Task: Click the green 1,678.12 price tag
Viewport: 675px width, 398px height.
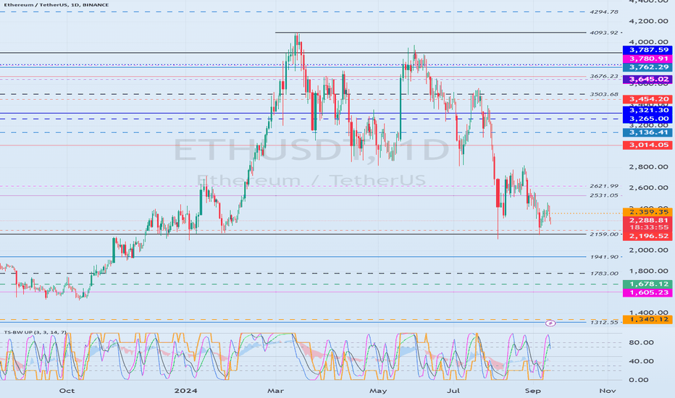Action: (x=647, y=284)
